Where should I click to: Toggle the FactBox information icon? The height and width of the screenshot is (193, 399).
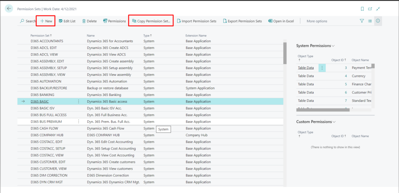378,21
